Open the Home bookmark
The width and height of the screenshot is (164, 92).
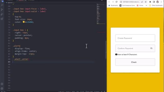click(140, 5)
